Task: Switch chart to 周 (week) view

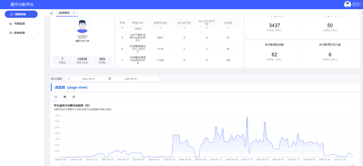Action: [x=65, y=97]
